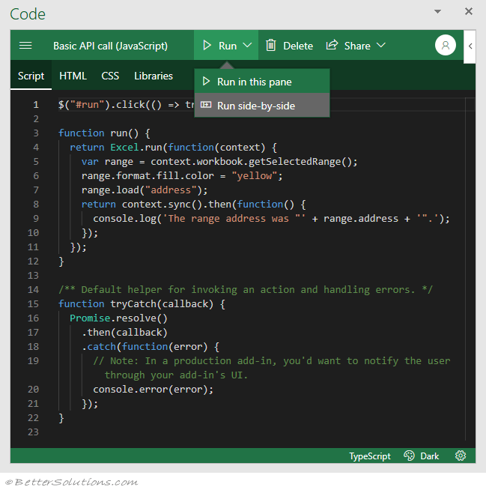The width and height of the screenshot is (486, 490).
Task: Expand the Share dropdown chevron
Action: click(x=381, y=46)
